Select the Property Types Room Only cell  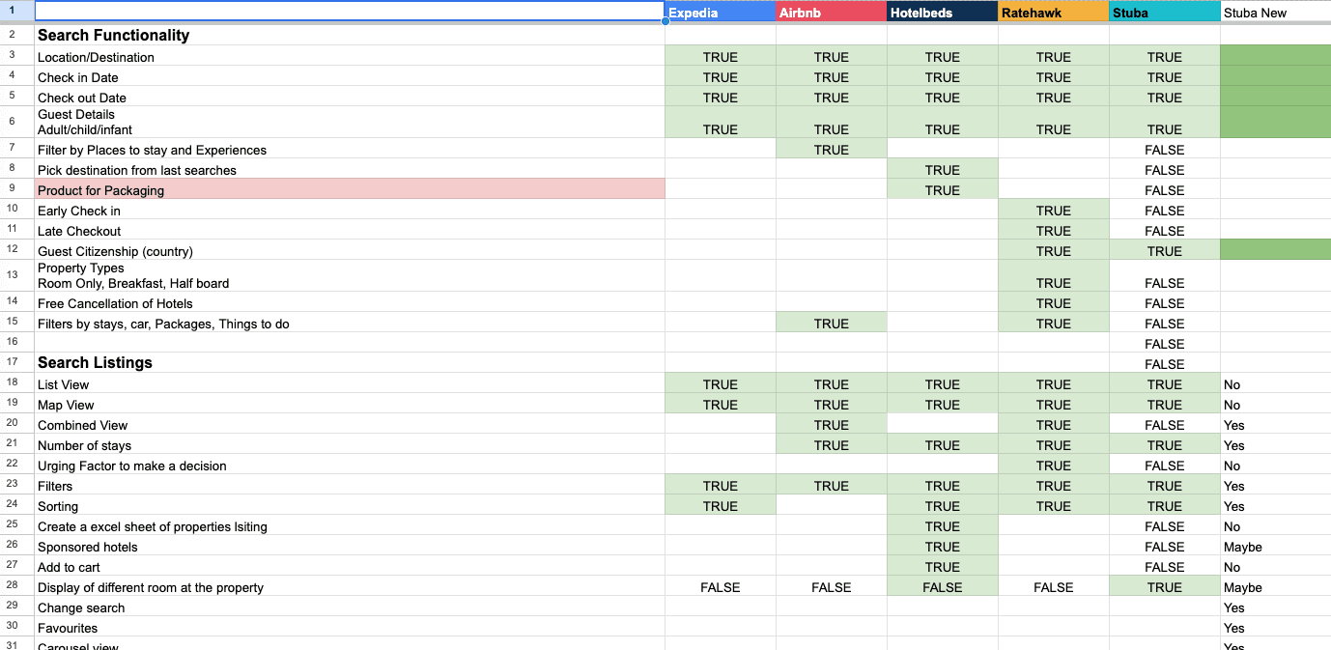point(350,275)
